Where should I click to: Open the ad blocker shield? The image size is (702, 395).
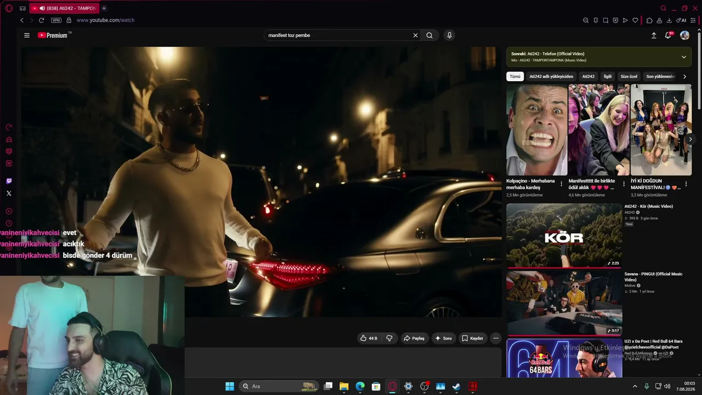[615, 20]
